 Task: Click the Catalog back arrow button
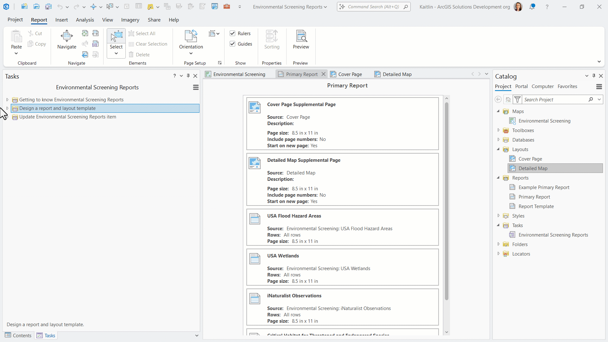(498, 99)
